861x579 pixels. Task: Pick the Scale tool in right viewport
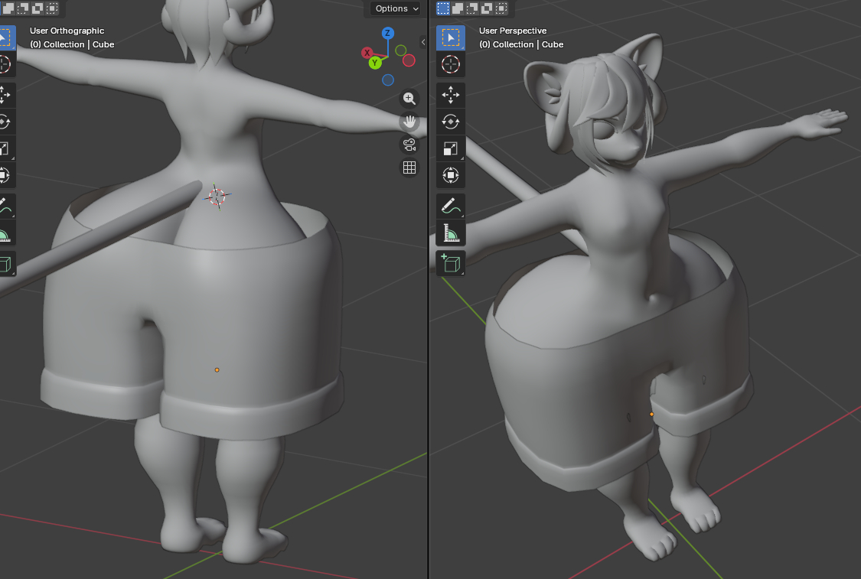pyautogui.click(x=451, y=148)
